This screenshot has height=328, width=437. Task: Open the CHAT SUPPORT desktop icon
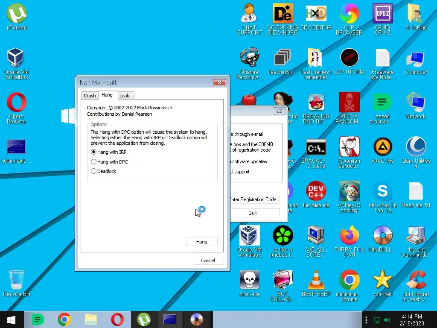point(249,19)
